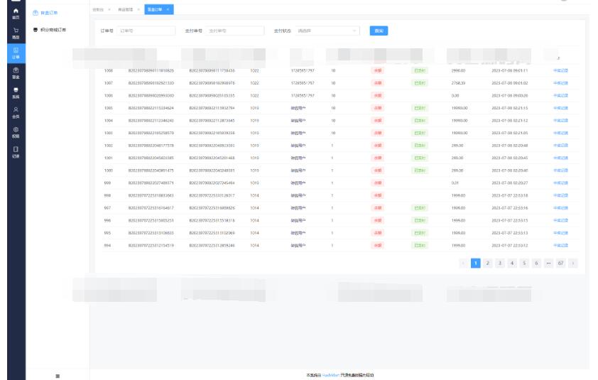Open 中奖记录 link for order 1008
598x380 pixels.
(560, 70)
